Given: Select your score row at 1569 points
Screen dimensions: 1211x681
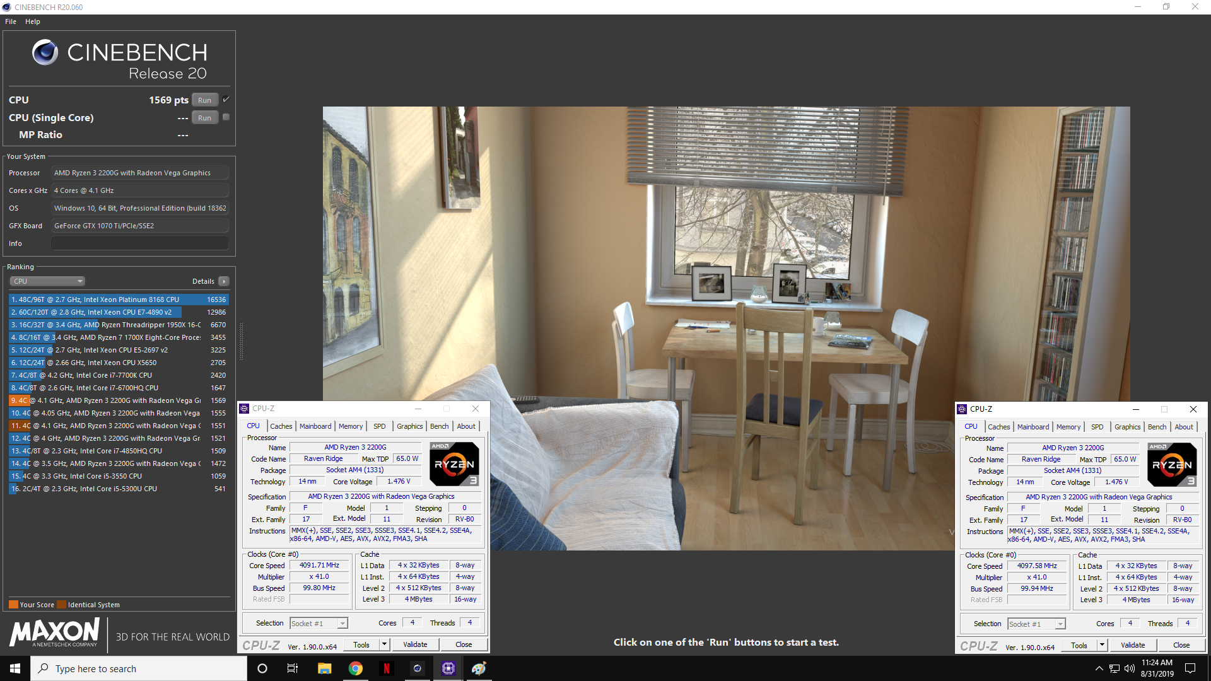Looking at the screenshot, I should tap(119, 400).
